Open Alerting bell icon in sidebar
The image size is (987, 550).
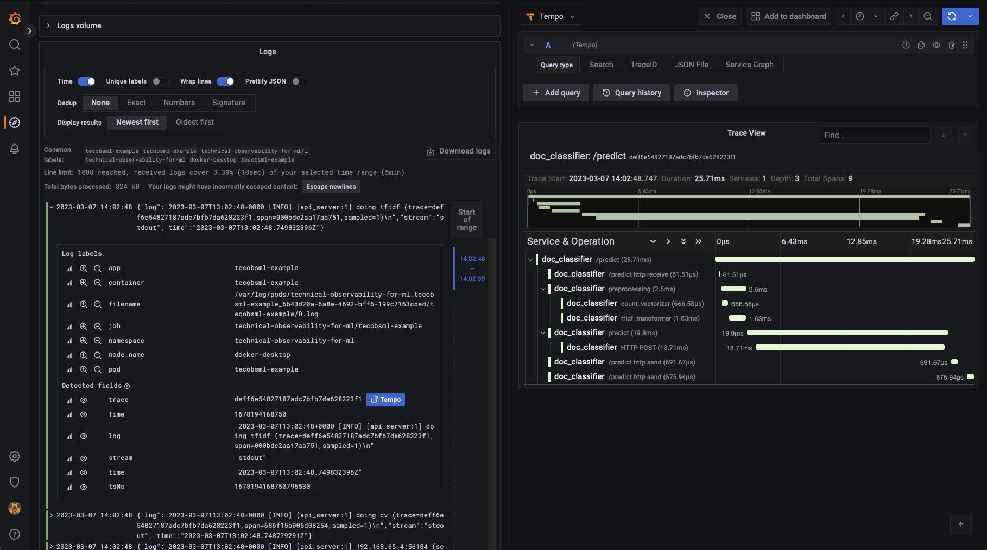(15, 149)
